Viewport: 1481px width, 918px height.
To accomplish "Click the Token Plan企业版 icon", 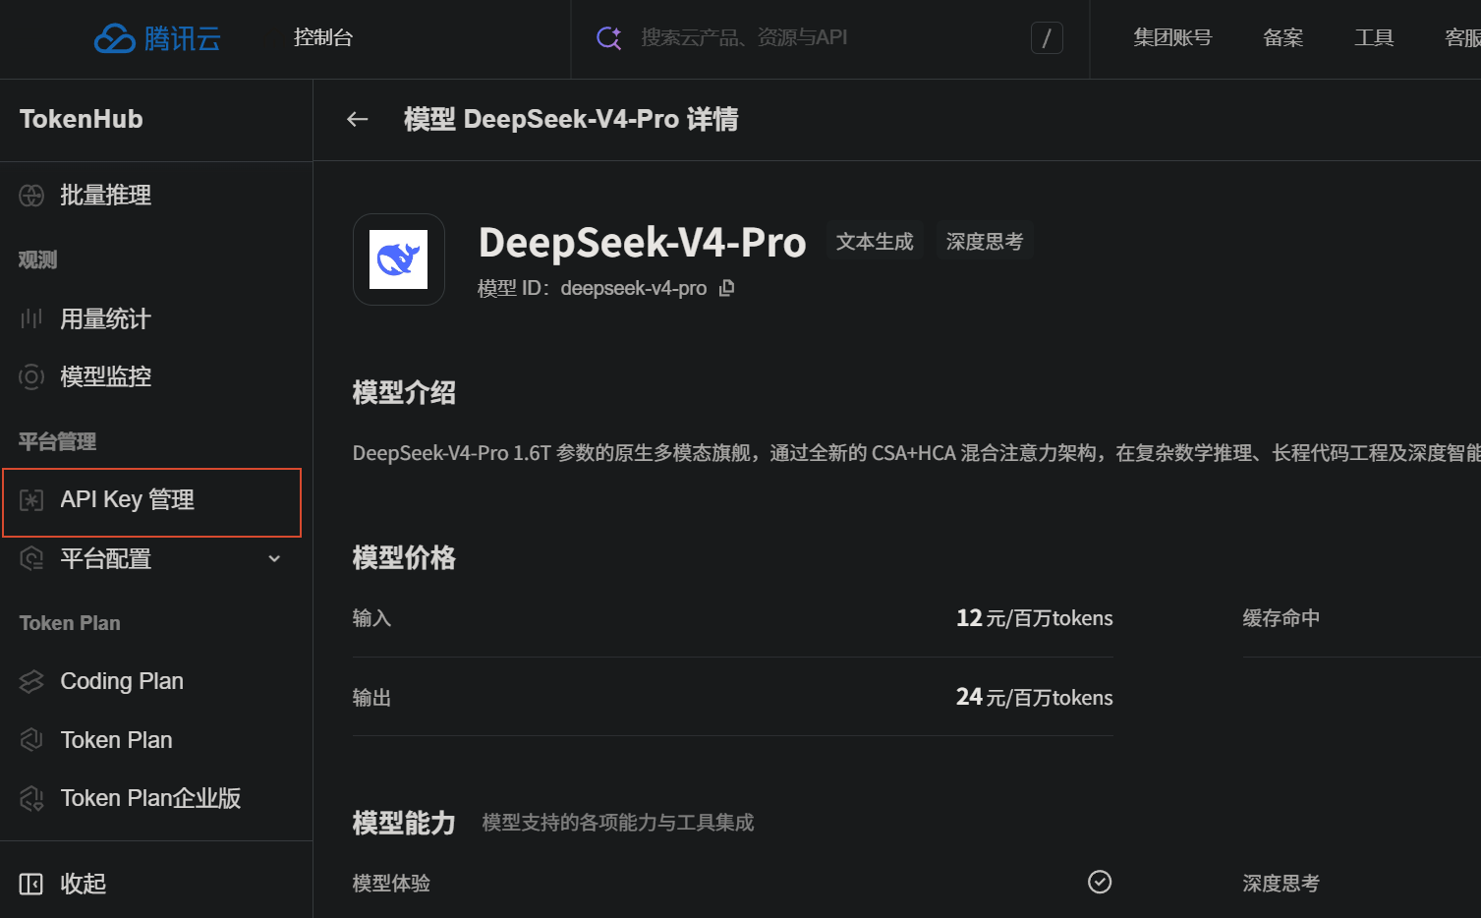I will 31,798.
